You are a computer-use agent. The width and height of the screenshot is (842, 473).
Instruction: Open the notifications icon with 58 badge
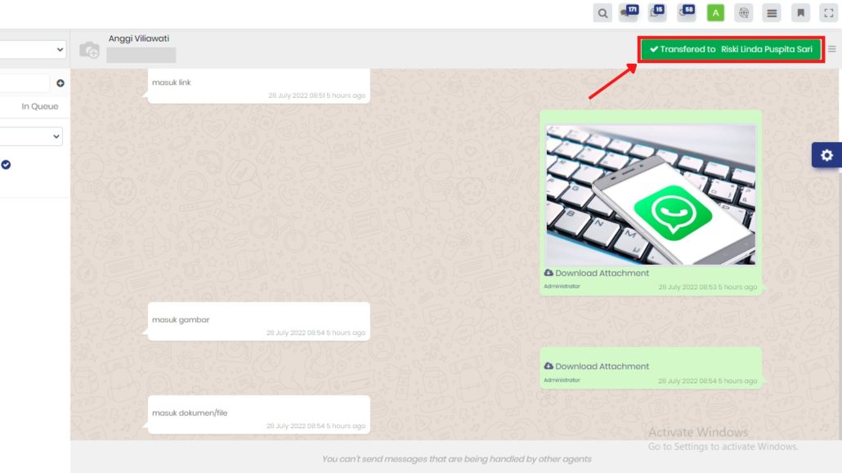click(687, 13)
